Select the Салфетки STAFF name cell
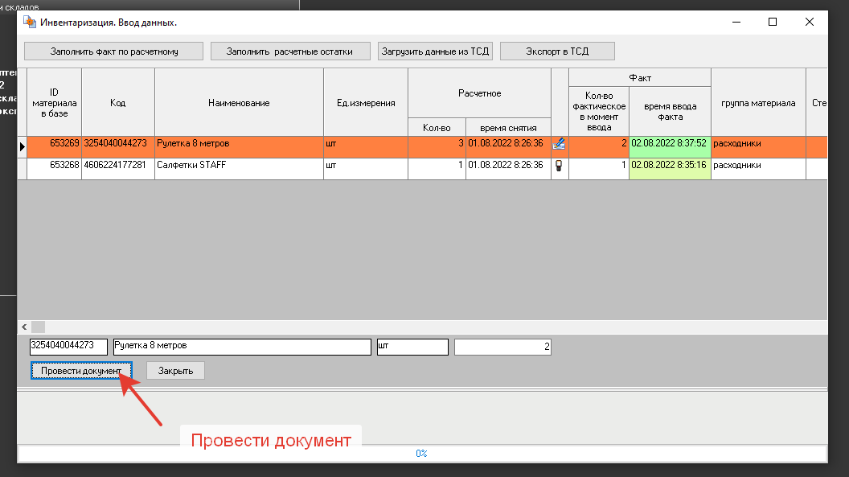The height and width of the screenshot is (477, 849). coord(239,166)
